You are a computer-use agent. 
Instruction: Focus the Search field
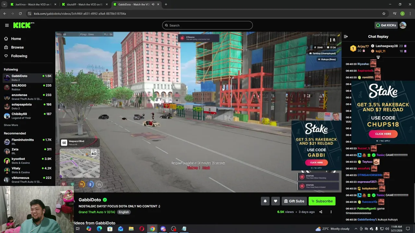coord(207,25)
